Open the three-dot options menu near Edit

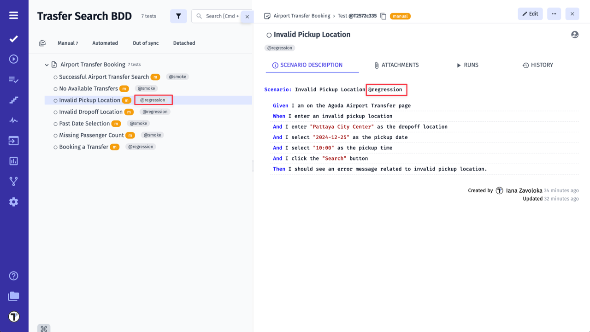(x=554, y=13)
